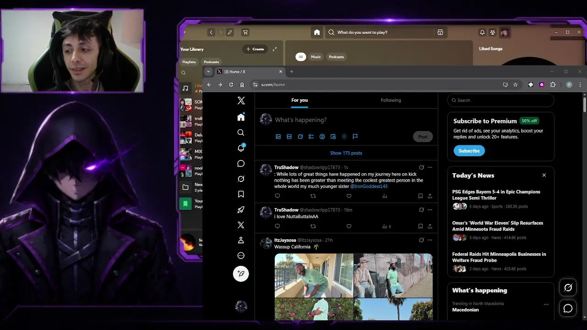This screenshot has height=330, width=587.
Task: Show 175 new posts
Action: click(x=346, y=153)
